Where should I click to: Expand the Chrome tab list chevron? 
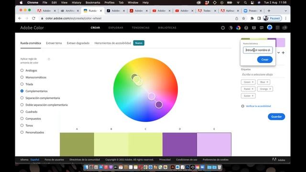pyautogui.click(x=286, y=11)
